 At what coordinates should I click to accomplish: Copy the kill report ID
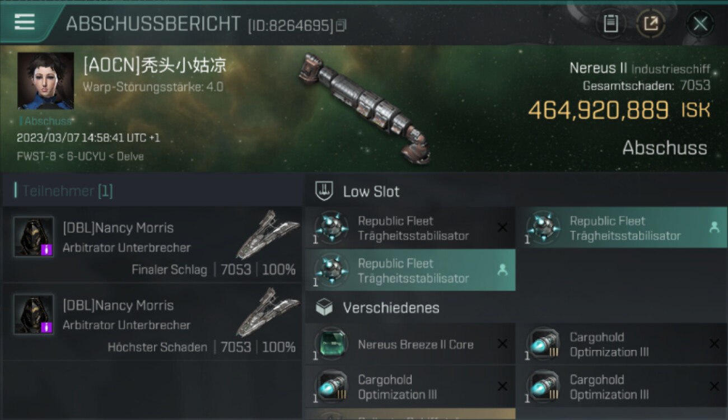(x=342, y=25)
